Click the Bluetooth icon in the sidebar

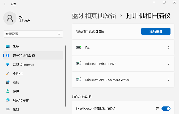(x=7, y=56)
